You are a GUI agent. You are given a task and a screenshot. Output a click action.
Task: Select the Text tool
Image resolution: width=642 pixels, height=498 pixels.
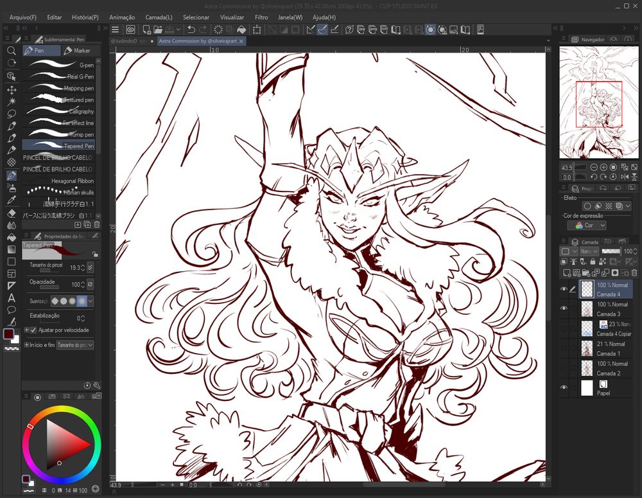[12, 298]
